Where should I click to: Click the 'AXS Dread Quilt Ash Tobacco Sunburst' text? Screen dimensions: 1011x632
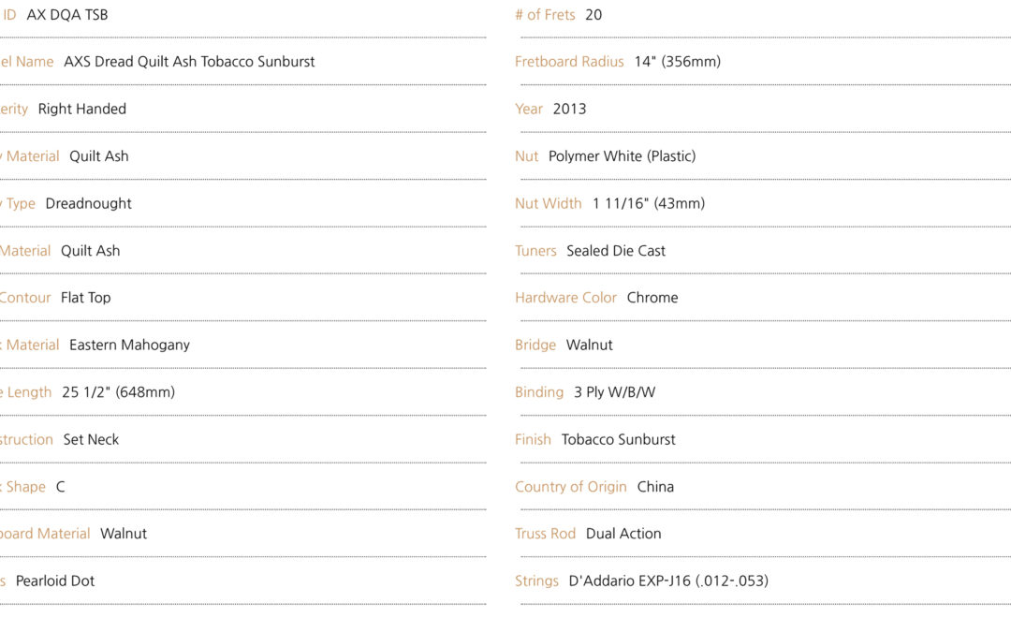tap(189, 62)
